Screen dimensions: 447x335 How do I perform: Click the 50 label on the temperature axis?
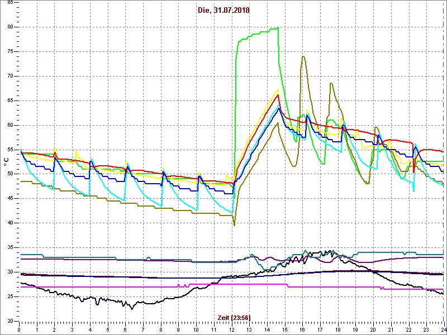click(9, 174)
